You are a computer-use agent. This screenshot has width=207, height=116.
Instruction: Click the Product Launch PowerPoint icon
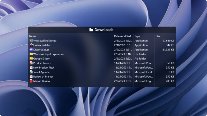click(x=31, y=63)
